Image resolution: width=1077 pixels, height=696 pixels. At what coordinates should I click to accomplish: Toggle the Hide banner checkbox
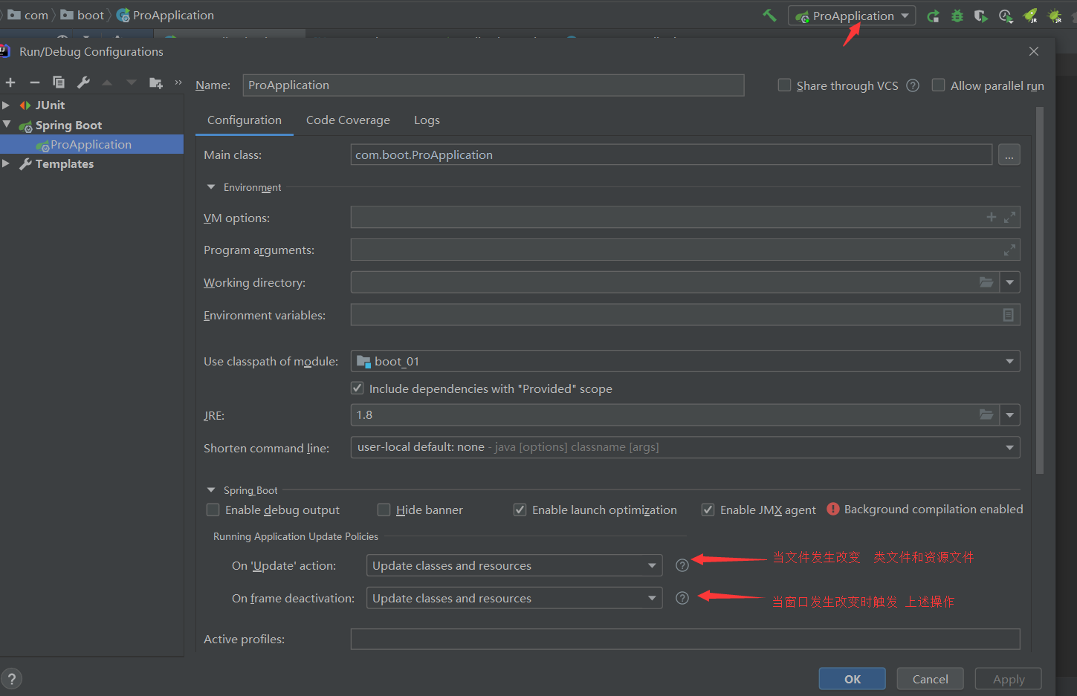[x=384, y=510]
